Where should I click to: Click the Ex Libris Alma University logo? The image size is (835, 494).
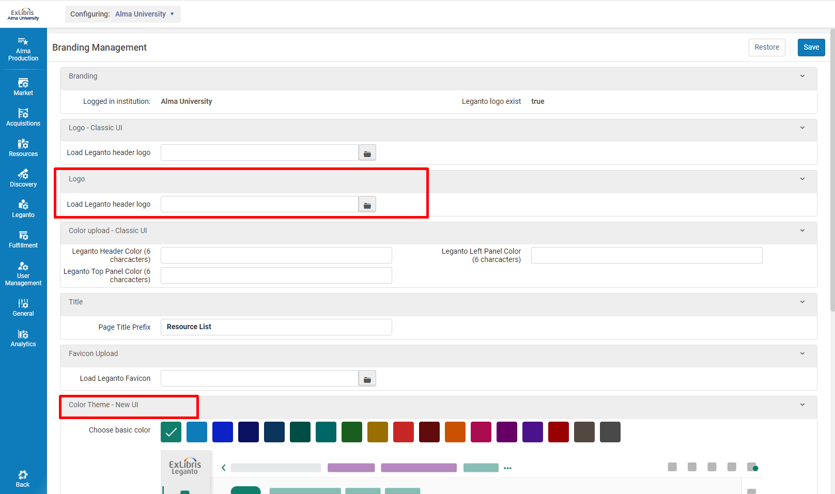pos(23,14)
